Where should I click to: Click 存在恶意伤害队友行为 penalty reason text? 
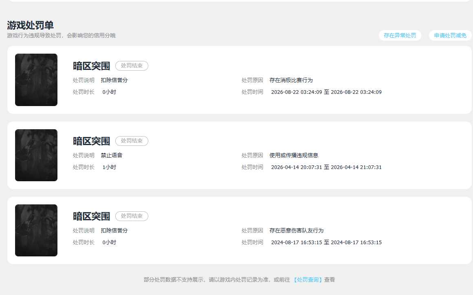coord(297,231)
